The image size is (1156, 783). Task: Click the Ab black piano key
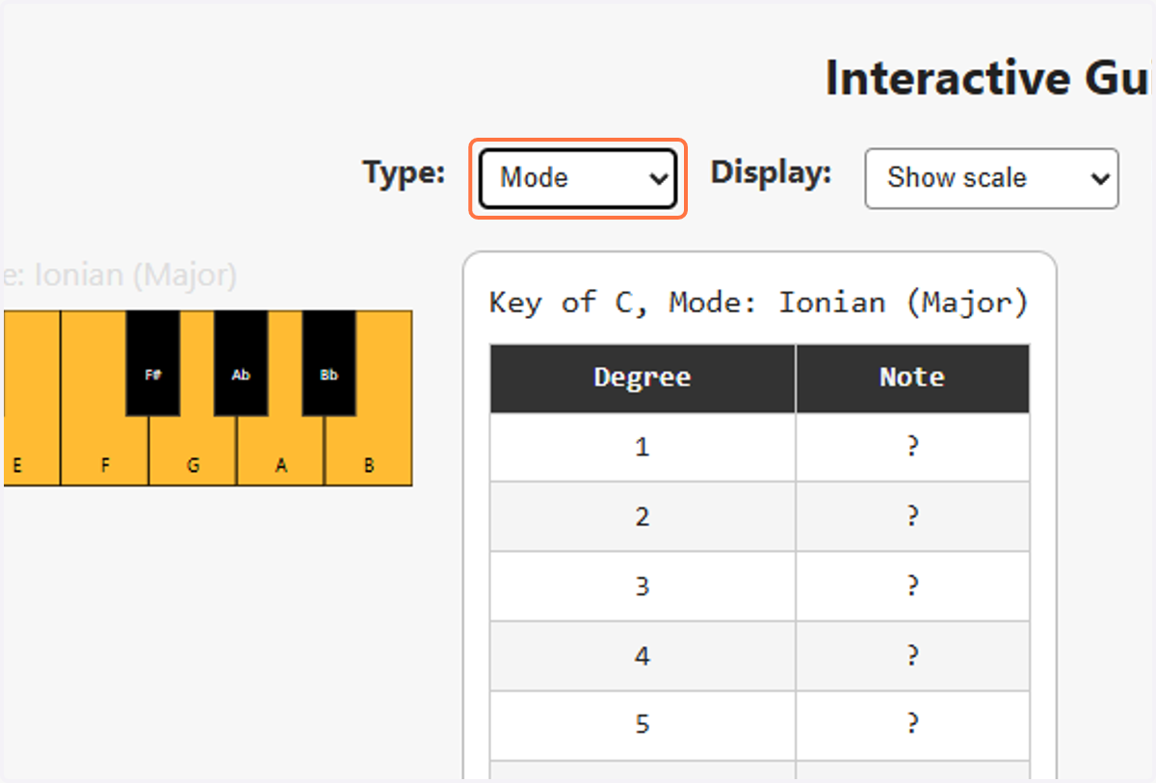coord(241,363)
